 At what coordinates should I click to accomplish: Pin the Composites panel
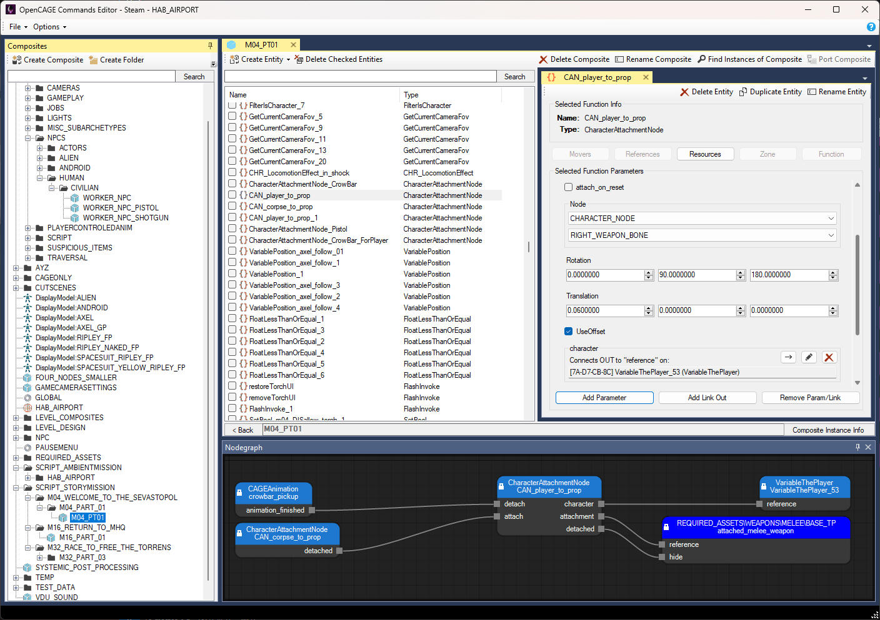coord(210,46)
